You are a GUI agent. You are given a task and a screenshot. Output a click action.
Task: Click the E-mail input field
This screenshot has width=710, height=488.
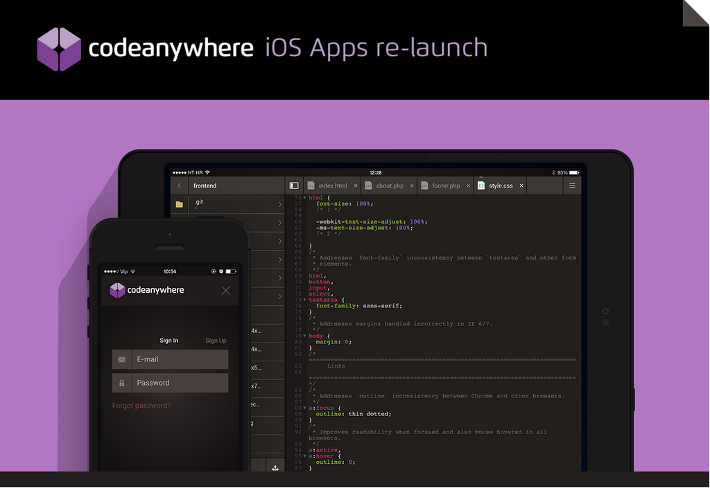pos(171,360)
